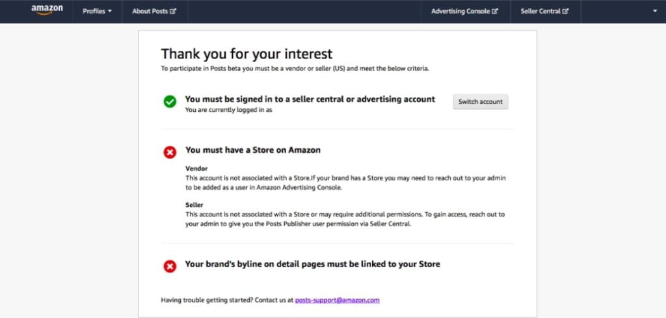Click external-link icon beside About Posts

click(173, 12)
